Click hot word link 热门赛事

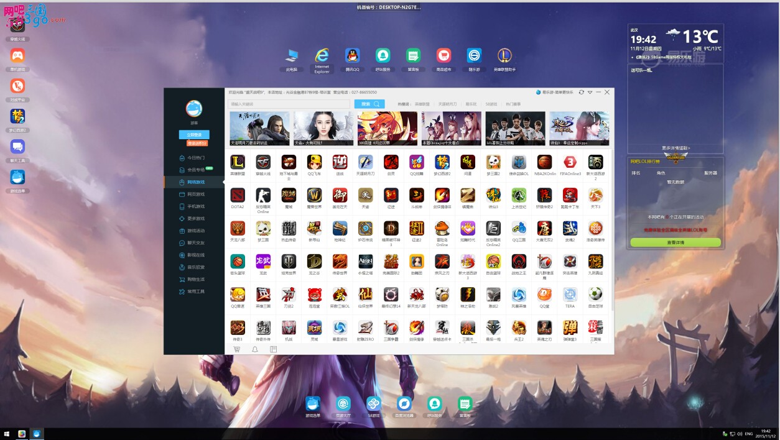coord(513,104)
